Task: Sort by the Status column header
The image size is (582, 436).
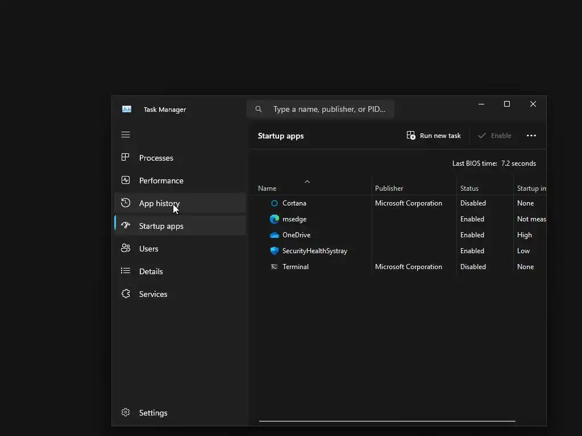Action: (x=469, y=188)
